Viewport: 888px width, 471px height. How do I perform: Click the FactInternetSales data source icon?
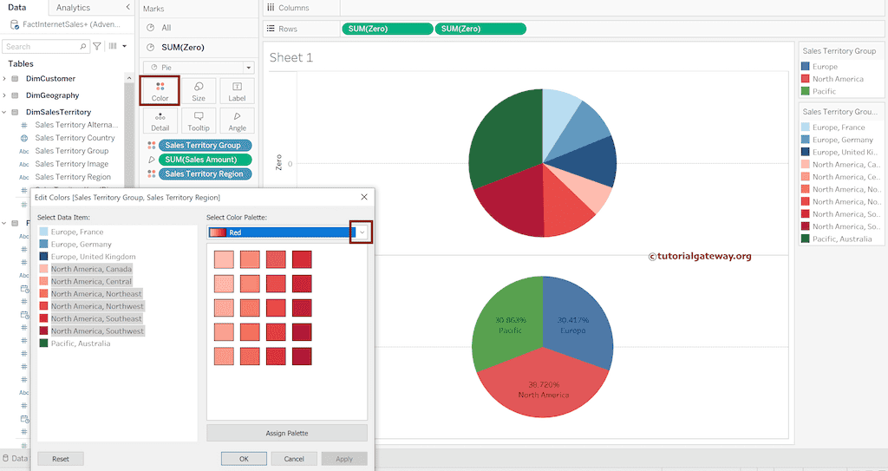point(15,24)
